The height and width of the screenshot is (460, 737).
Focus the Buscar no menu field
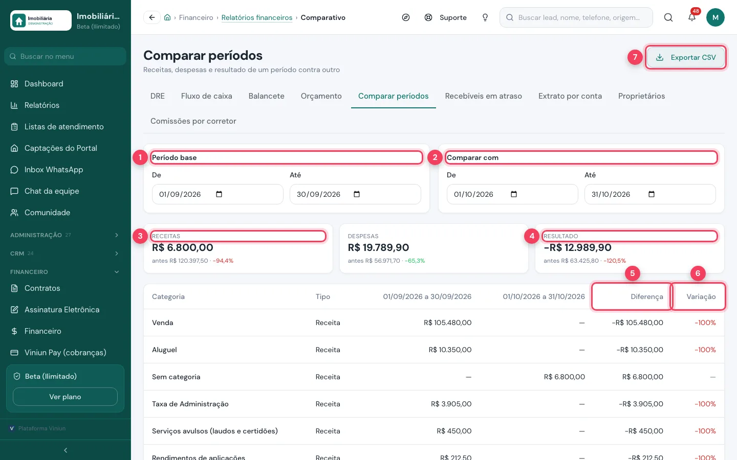click(x=65, y=56)
